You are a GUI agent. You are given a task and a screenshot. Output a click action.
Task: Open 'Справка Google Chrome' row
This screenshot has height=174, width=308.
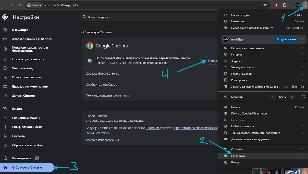coord(150,74)
